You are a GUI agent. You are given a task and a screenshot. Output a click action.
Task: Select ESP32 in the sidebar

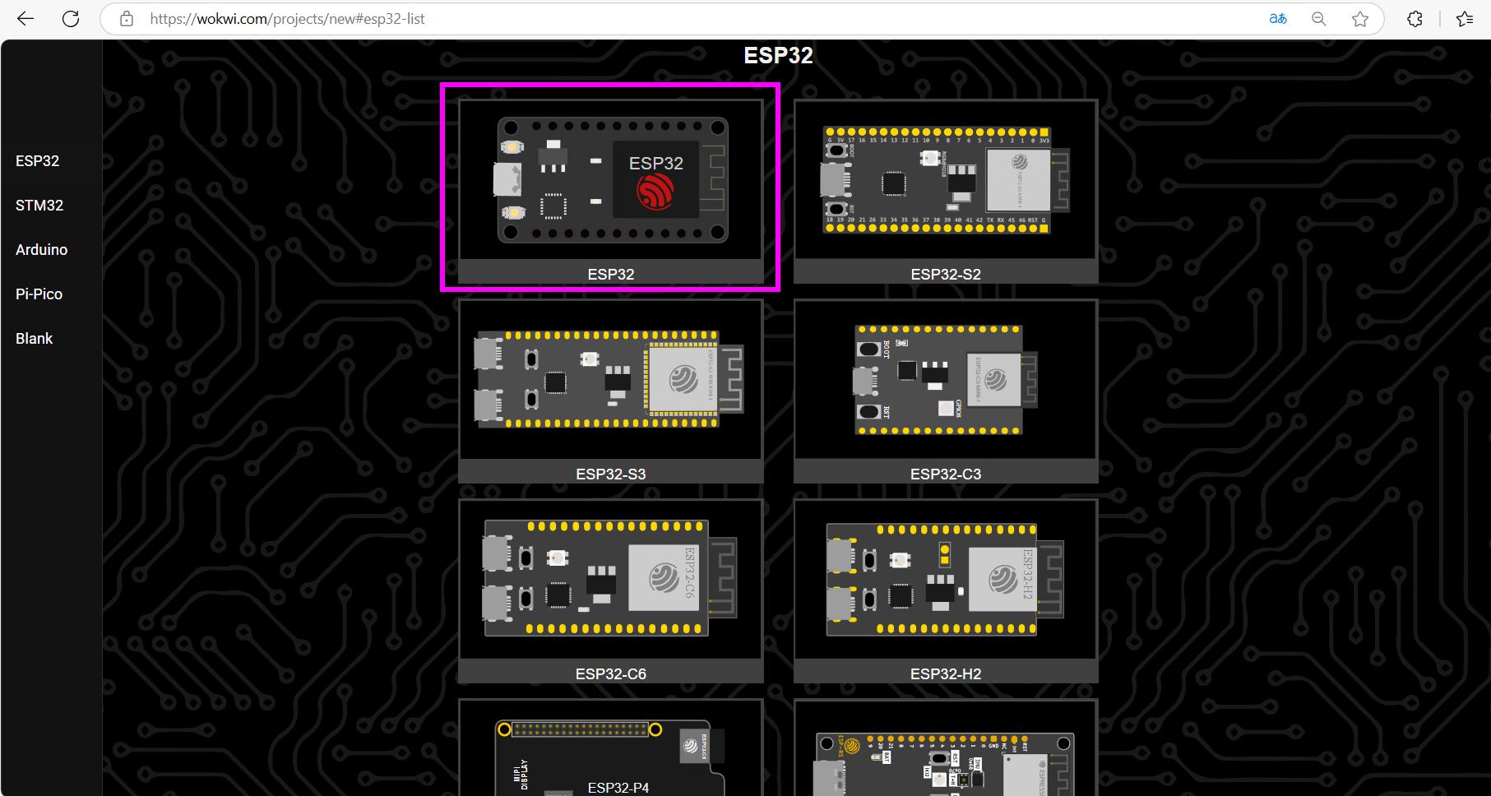coord(38,161)
